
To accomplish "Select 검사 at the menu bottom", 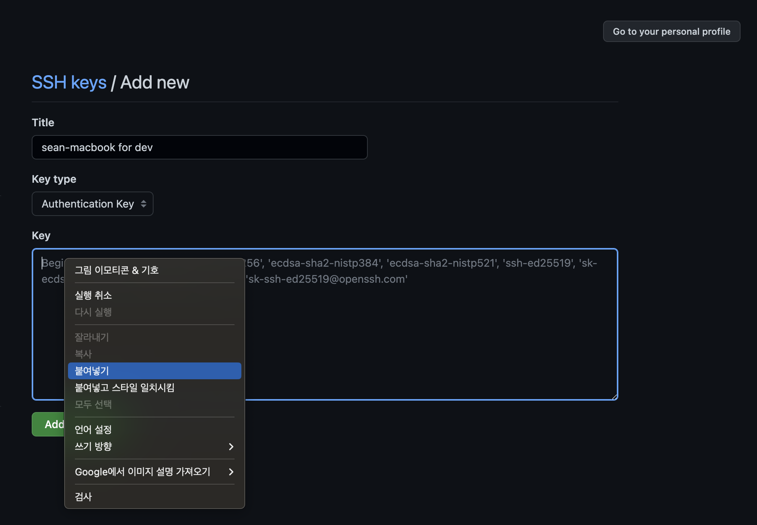I will pyautogui.click(x=83, y=497).
